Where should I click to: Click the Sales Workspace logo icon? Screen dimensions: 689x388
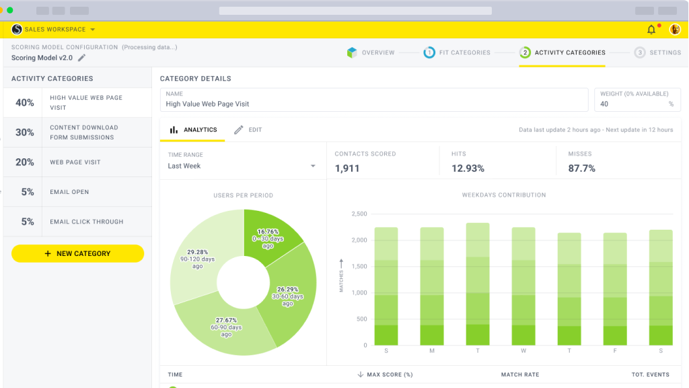coord(17,30)
